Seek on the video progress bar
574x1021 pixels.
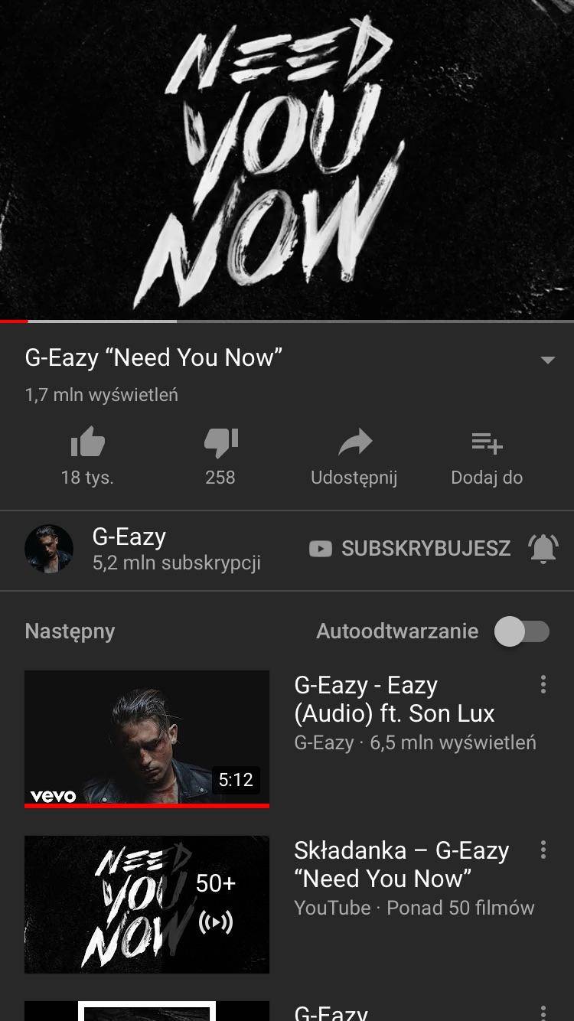[287, 321]
